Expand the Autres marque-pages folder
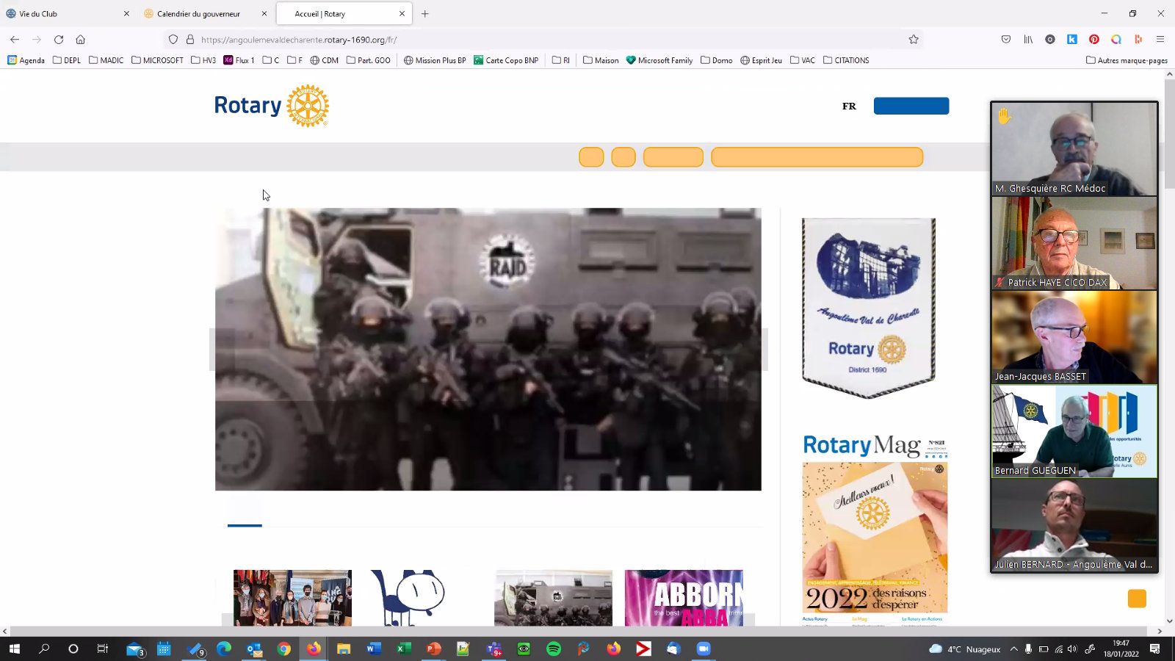This screenshot has height=661, width=1175. (x=1127, y=60)
